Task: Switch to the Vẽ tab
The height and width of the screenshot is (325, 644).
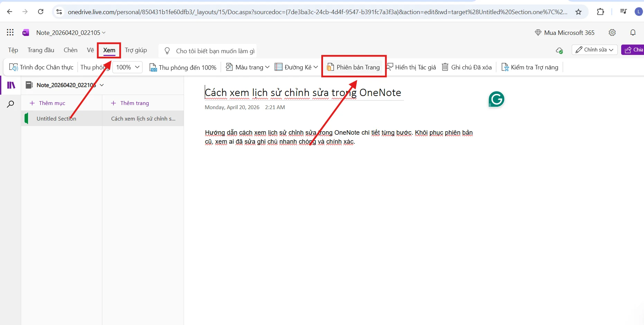Action: coord(90,50)
